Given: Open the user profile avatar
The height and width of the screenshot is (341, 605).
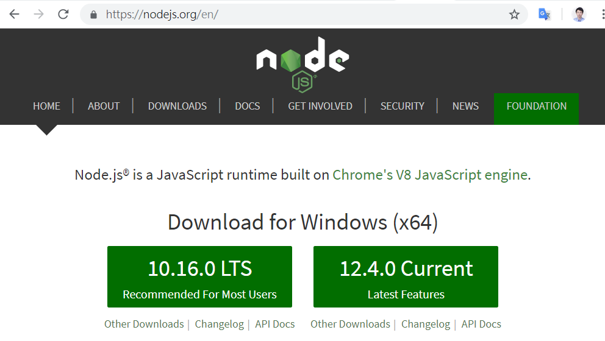Looking at the screenshot, I should (x=579, y=14).
